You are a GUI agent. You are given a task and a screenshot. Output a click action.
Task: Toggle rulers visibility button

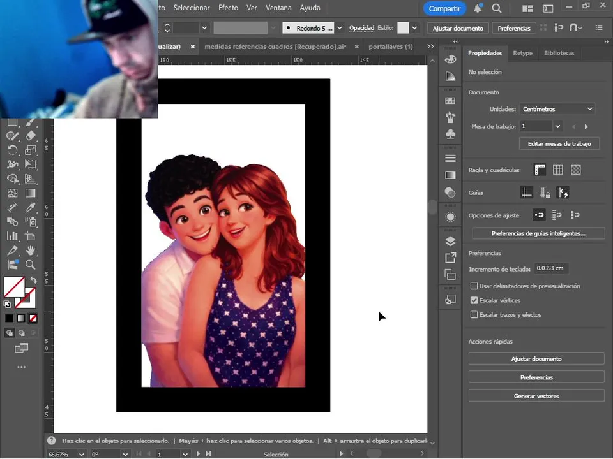pos(540,170)
